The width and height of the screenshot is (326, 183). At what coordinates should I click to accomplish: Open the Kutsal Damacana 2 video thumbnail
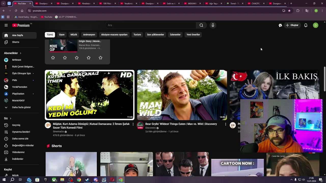tap(90, 95)
